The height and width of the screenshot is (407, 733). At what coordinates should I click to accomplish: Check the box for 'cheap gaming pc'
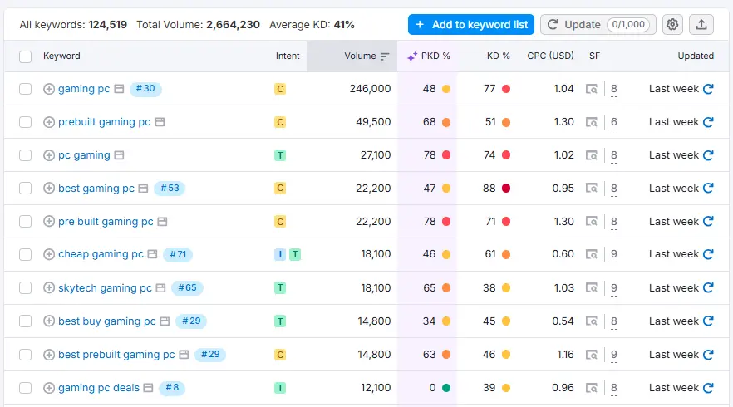25,255
